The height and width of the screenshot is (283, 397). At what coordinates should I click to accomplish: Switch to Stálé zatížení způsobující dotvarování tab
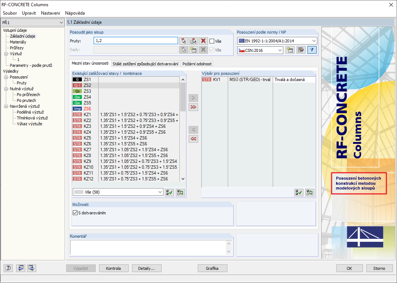click(145, 64)
